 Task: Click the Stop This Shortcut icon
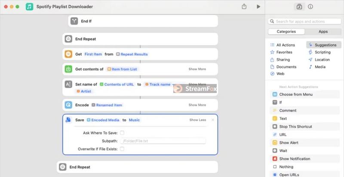275,126
